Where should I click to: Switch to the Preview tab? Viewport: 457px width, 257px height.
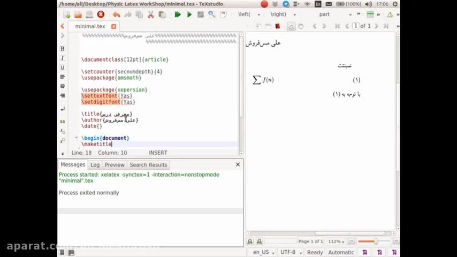click(x=115, y=165)
